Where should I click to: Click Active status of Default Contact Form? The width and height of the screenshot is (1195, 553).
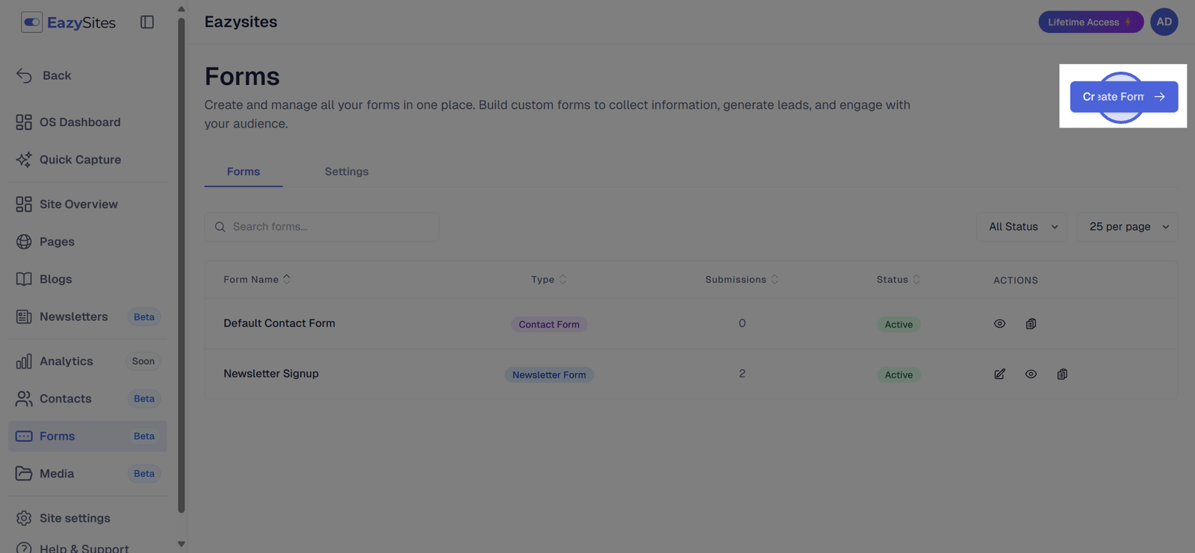pyautogui.click(x=898, y=325)
